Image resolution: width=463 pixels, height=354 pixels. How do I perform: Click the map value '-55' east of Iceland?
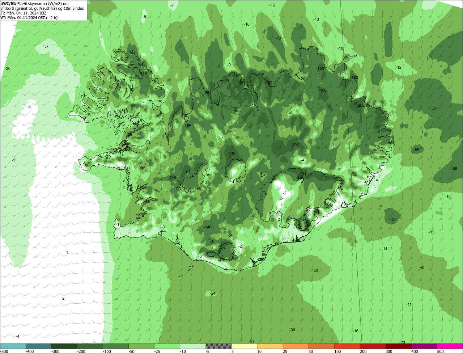point(416,150)
